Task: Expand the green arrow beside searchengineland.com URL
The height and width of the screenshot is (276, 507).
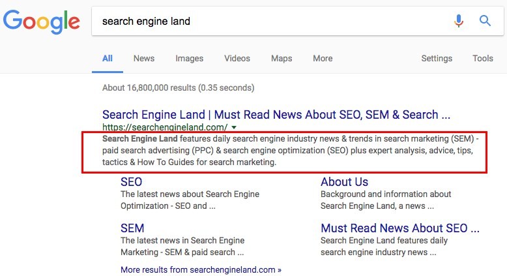Action: [x=234, y=127]
